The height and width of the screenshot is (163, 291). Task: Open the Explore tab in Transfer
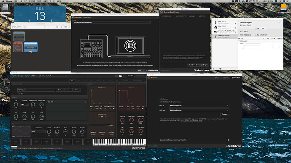(x=225, y=78)
